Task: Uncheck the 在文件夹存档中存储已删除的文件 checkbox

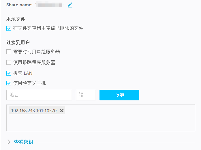Action: pos(9,28)
